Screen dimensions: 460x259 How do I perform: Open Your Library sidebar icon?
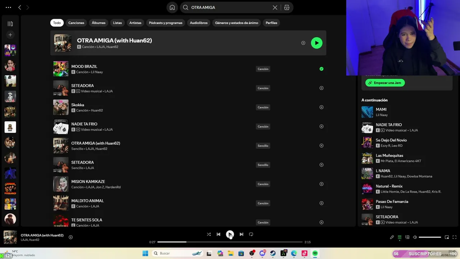click(x=10, y=24)
